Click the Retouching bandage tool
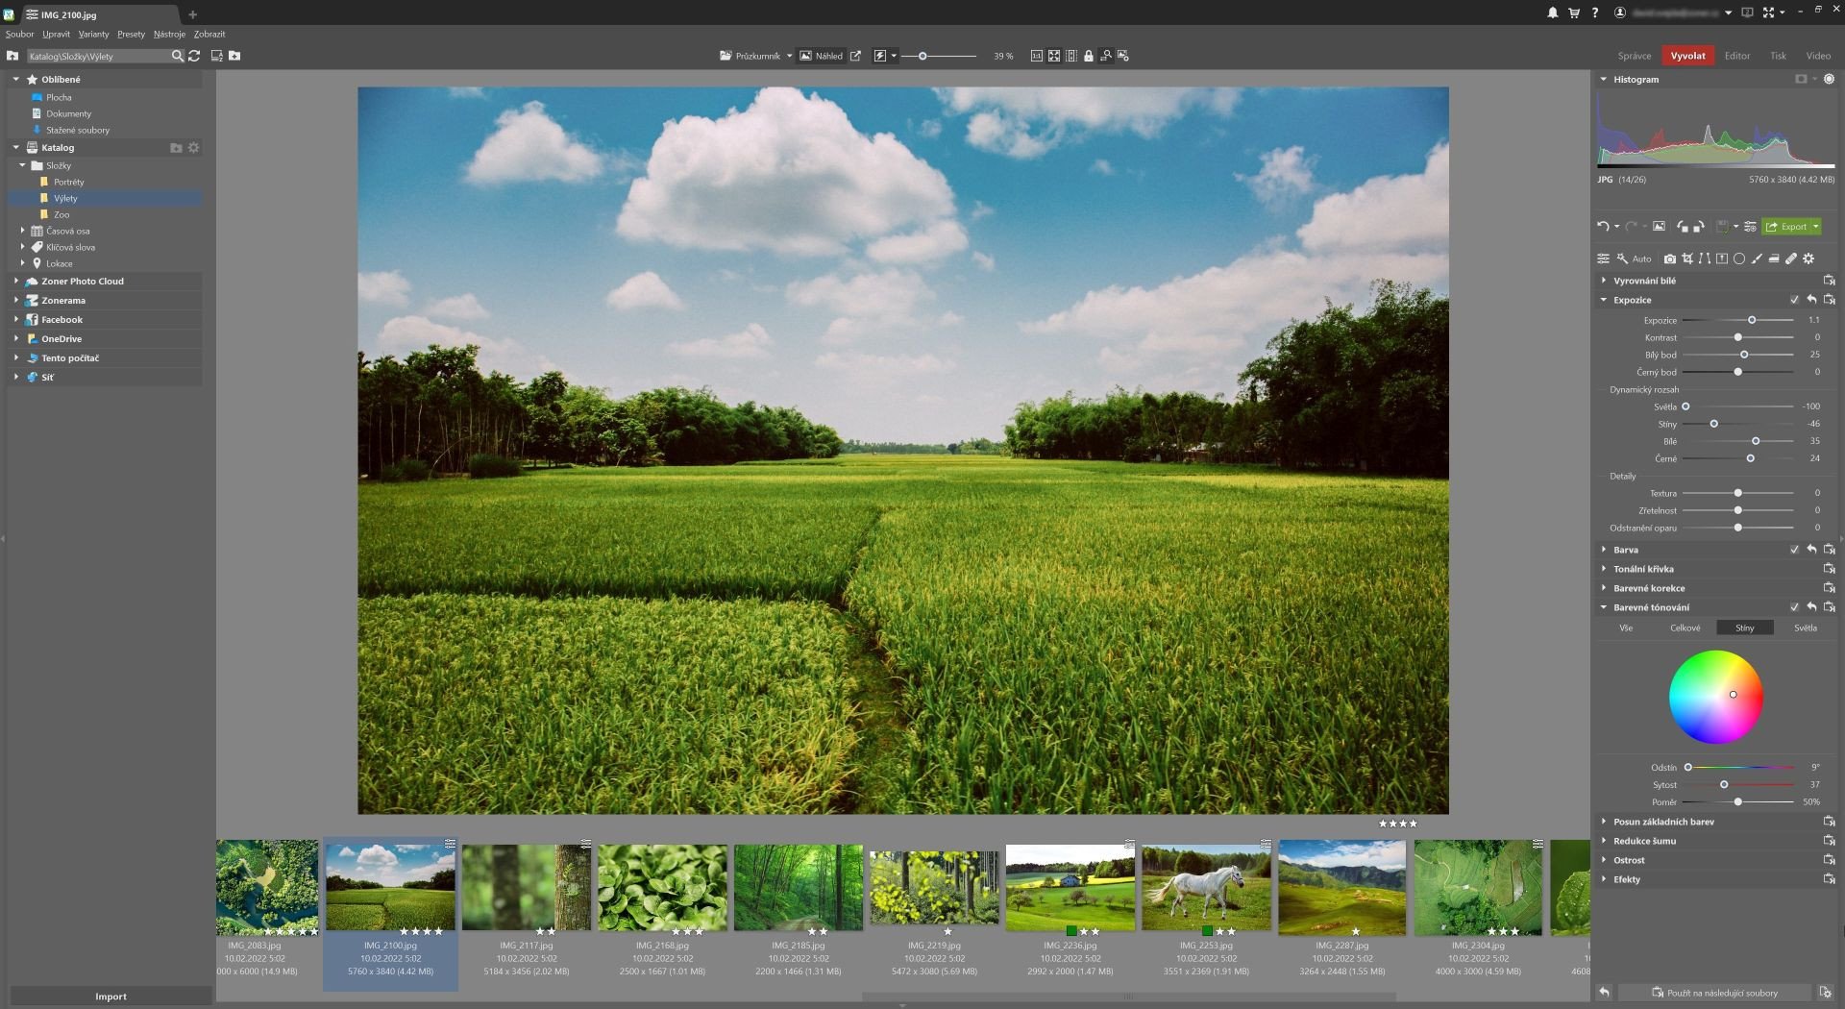The image size is (1845, 1009). point(1791,258)
